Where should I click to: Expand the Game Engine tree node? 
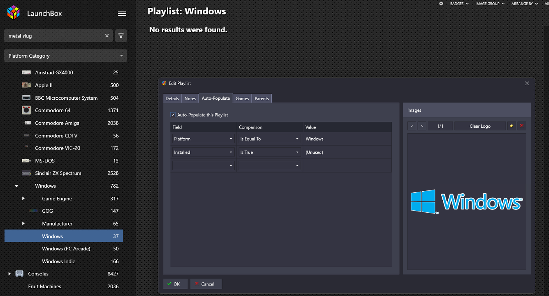[x=23, y=198]
